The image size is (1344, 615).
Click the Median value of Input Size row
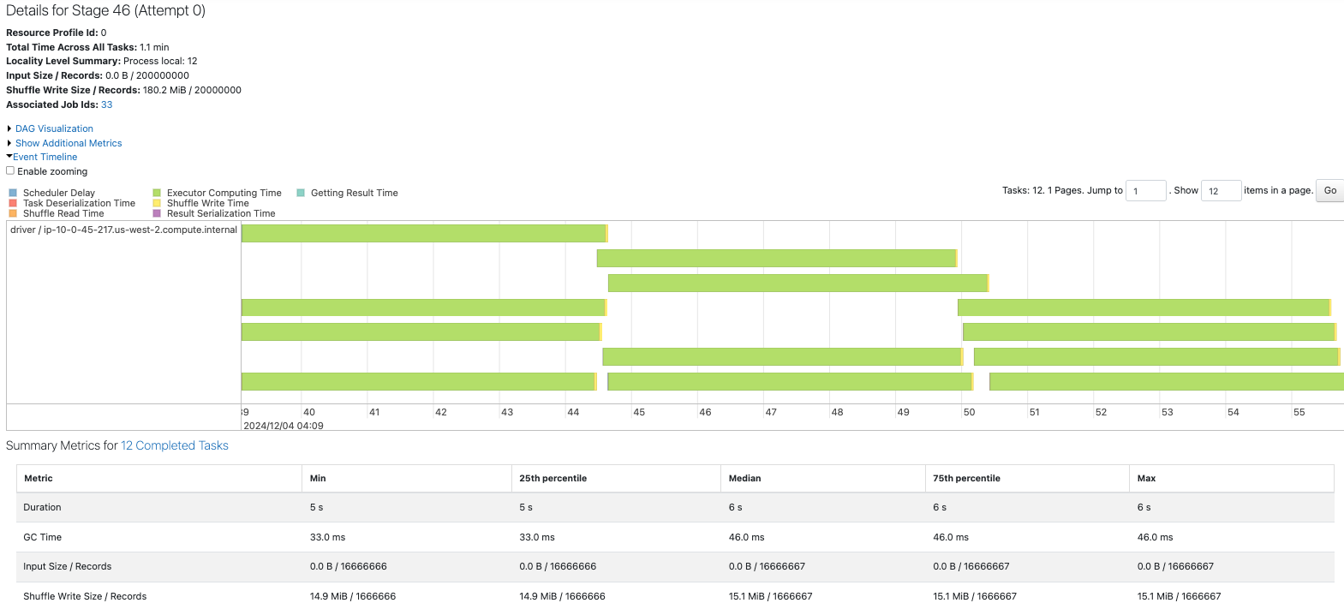point(767,566)
